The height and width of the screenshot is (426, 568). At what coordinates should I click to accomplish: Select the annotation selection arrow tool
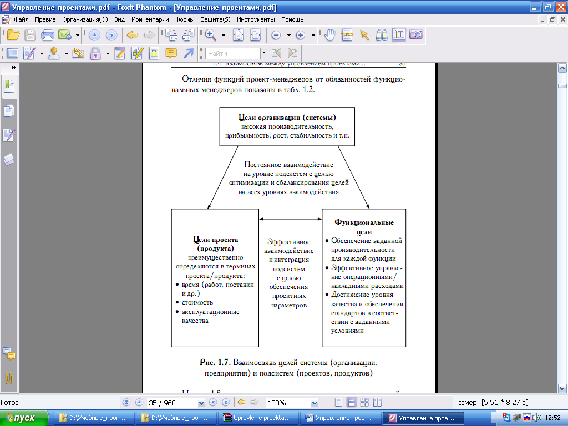point(364,35)
